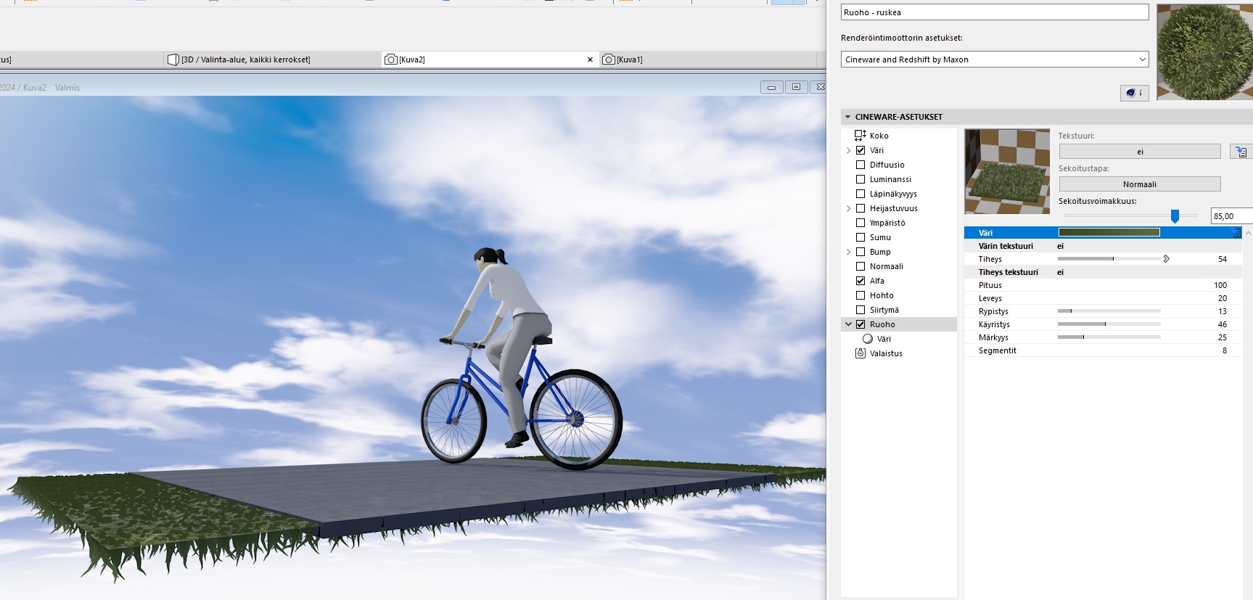Switch to the Kuva1 tab

pos(630,59)
